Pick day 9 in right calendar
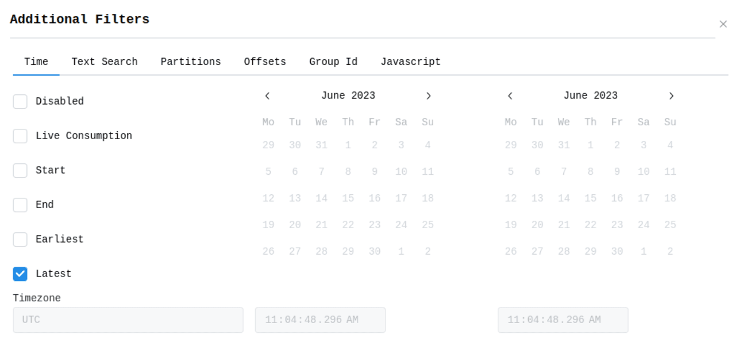 (617, 172)
